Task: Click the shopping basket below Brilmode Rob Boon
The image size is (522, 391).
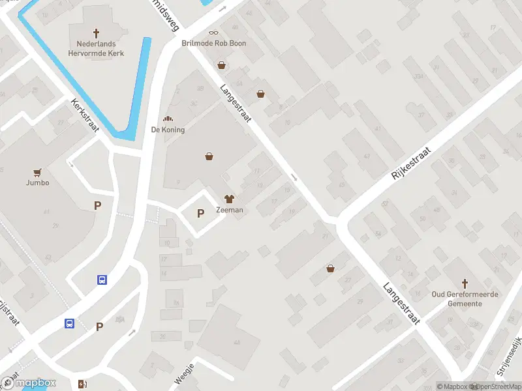Action: click(x=221, y=65)
